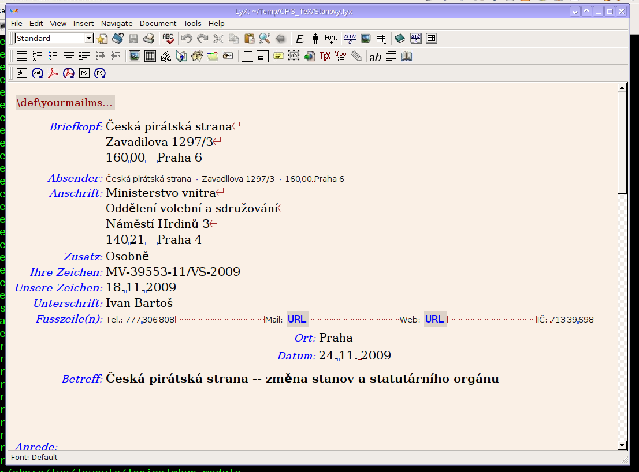639x472 pixels.
Task: Update the PostScript view with circular PS icon
Action: point(100,73)
